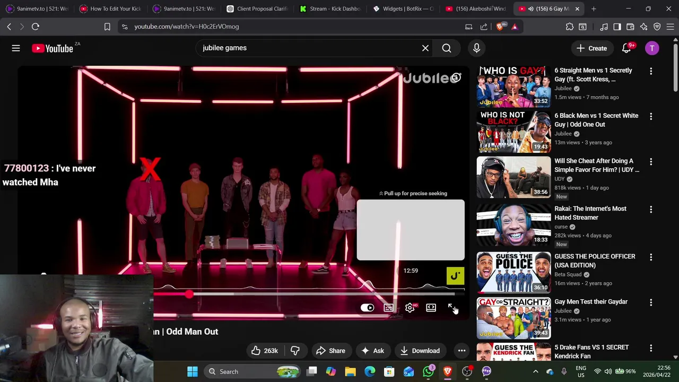Open browser main hamburger menu
Screen dimensions: 679x382
click(670, 27)
